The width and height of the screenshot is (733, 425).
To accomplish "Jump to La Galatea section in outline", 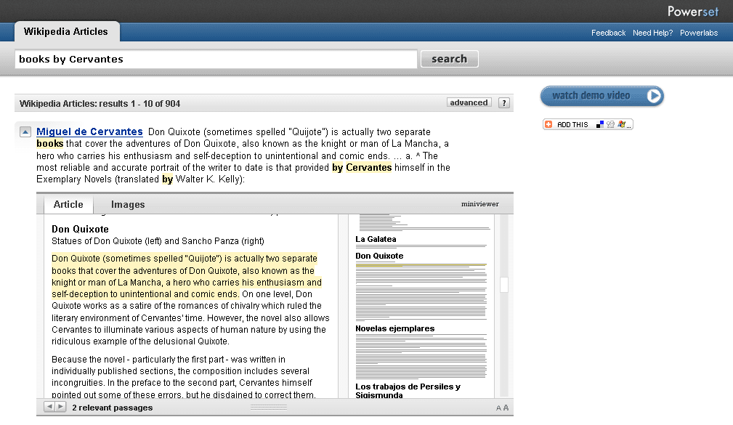I will pos(376,240).
